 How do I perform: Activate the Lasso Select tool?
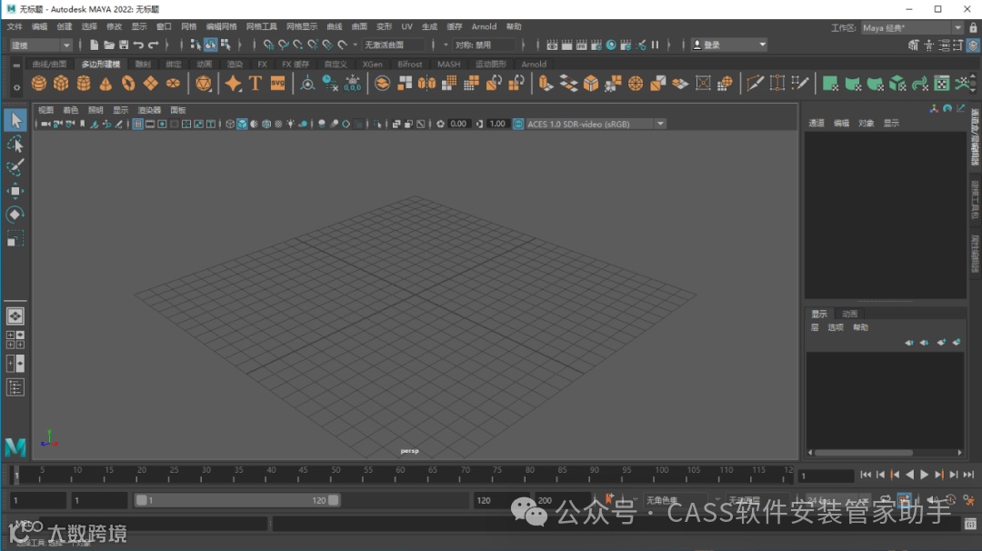pos(15,144)
